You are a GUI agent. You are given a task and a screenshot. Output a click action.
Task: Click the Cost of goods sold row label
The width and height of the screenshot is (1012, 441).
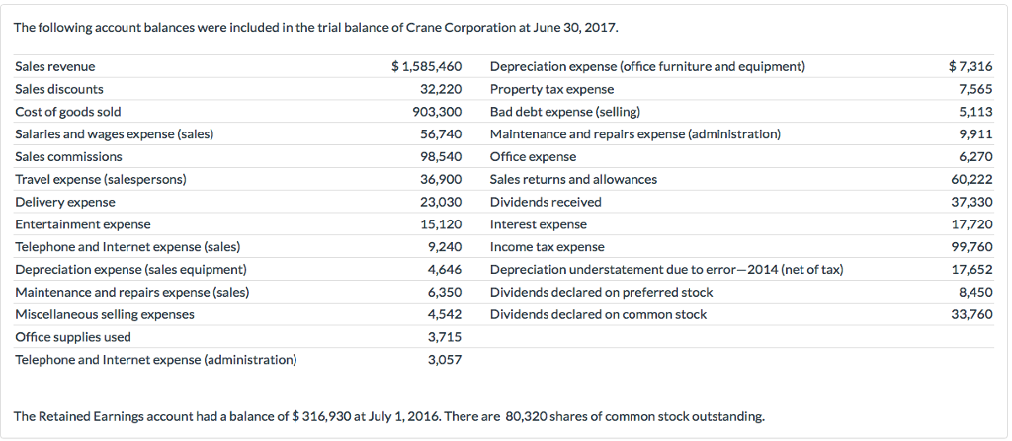click(68, 112)
